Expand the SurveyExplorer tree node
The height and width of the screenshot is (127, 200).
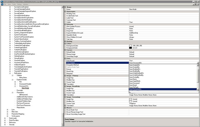pyautogui.click(x=10, y=13)
